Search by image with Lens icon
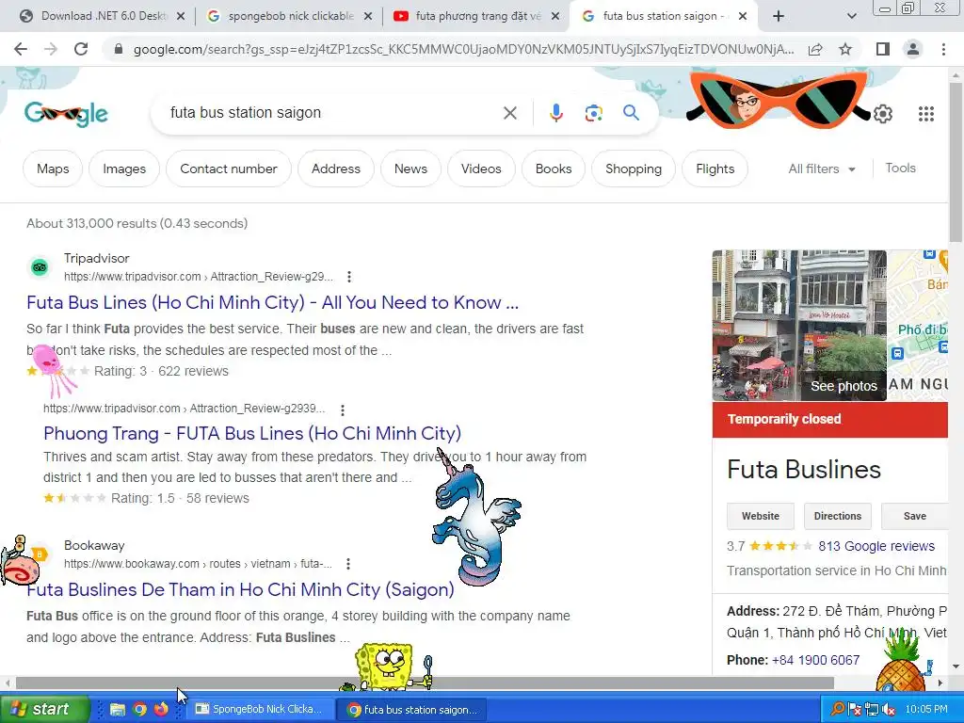Viewport: 964px width, 723px height. (x=593, y=113)
